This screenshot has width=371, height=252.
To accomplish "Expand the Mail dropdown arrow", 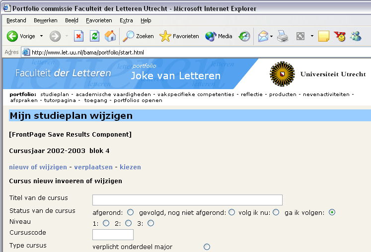I will click(x=271, y=36).
